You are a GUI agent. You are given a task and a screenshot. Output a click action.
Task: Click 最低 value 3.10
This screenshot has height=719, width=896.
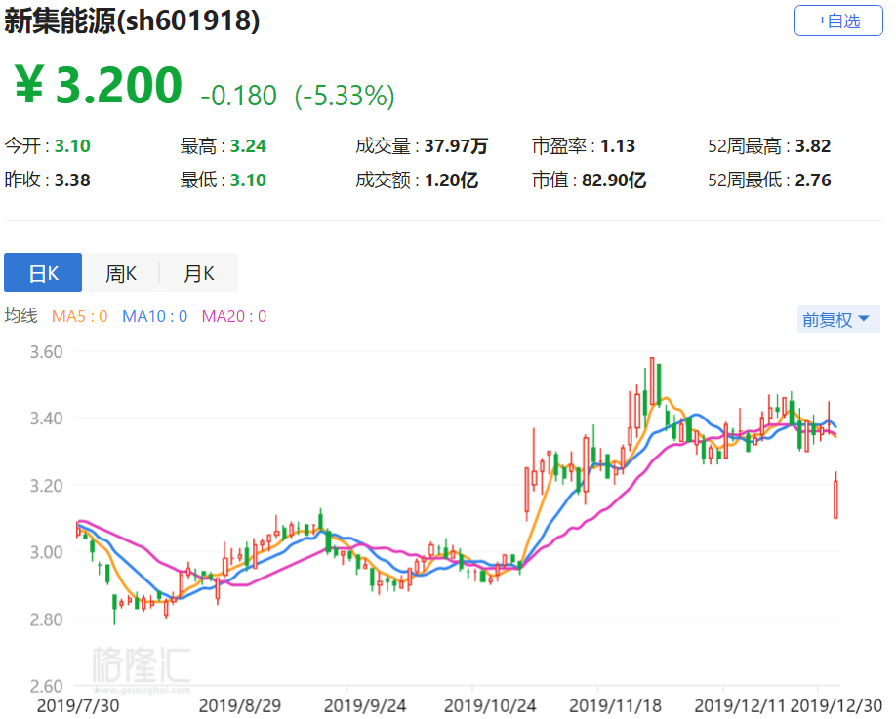[249, 180]
